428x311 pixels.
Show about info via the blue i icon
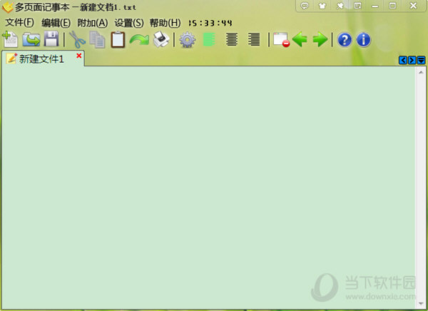[363, 40]
